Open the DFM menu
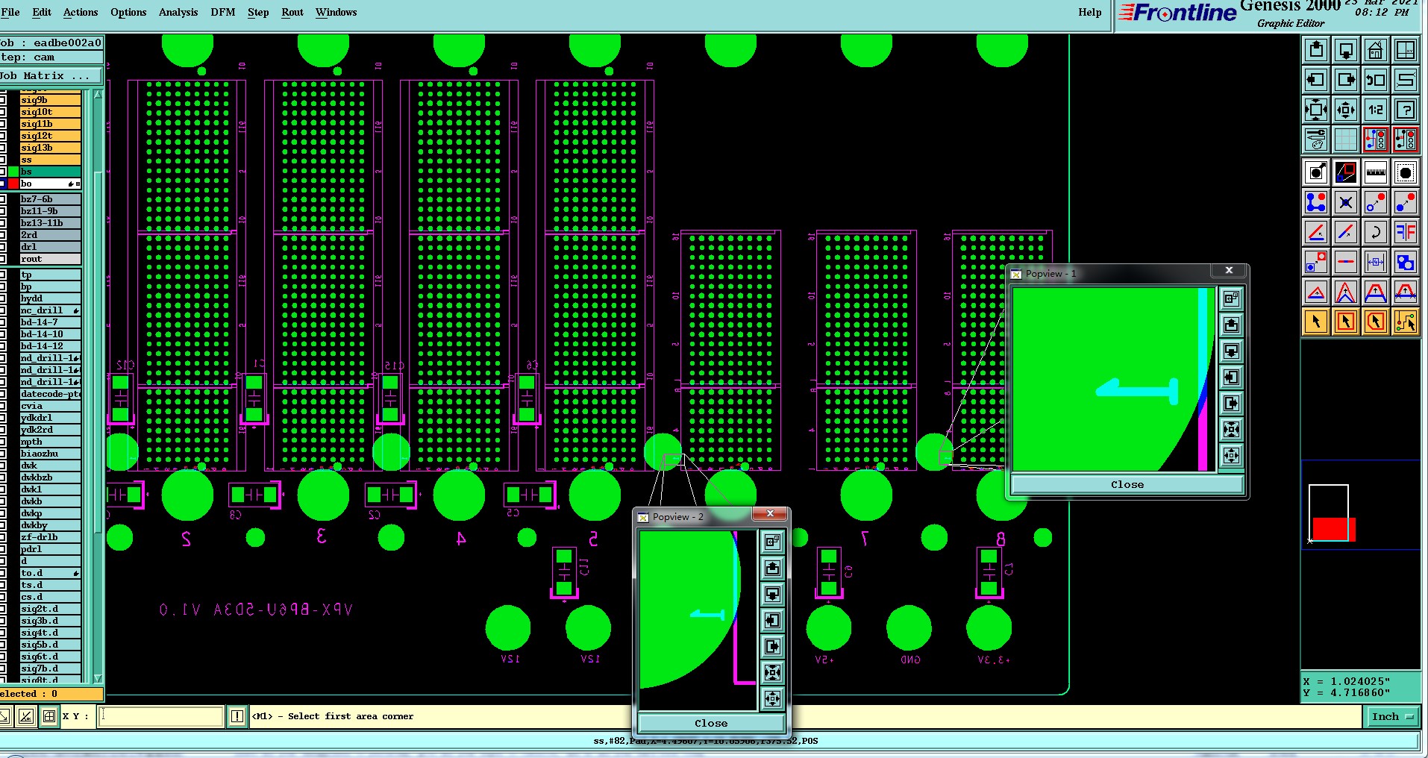The width and height of the screenshot is (1428, 758). (x=223, y=13)
